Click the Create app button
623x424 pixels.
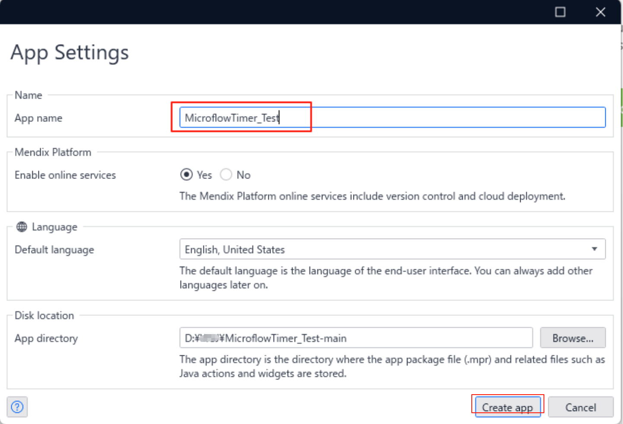[507, 407]
